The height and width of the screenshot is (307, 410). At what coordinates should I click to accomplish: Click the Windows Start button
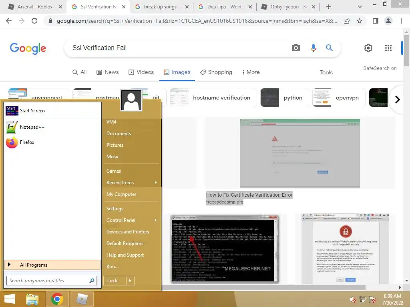[x=10, y=299]
